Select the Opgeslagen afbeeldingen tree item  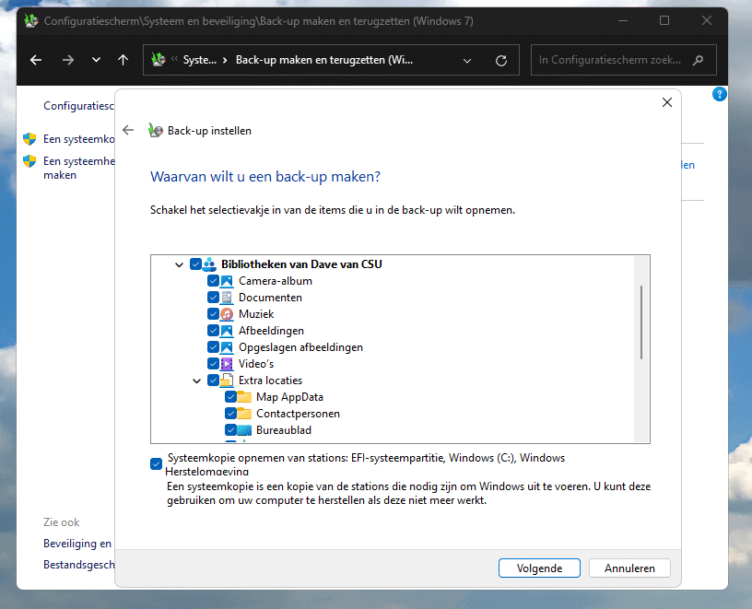[300, 347]
